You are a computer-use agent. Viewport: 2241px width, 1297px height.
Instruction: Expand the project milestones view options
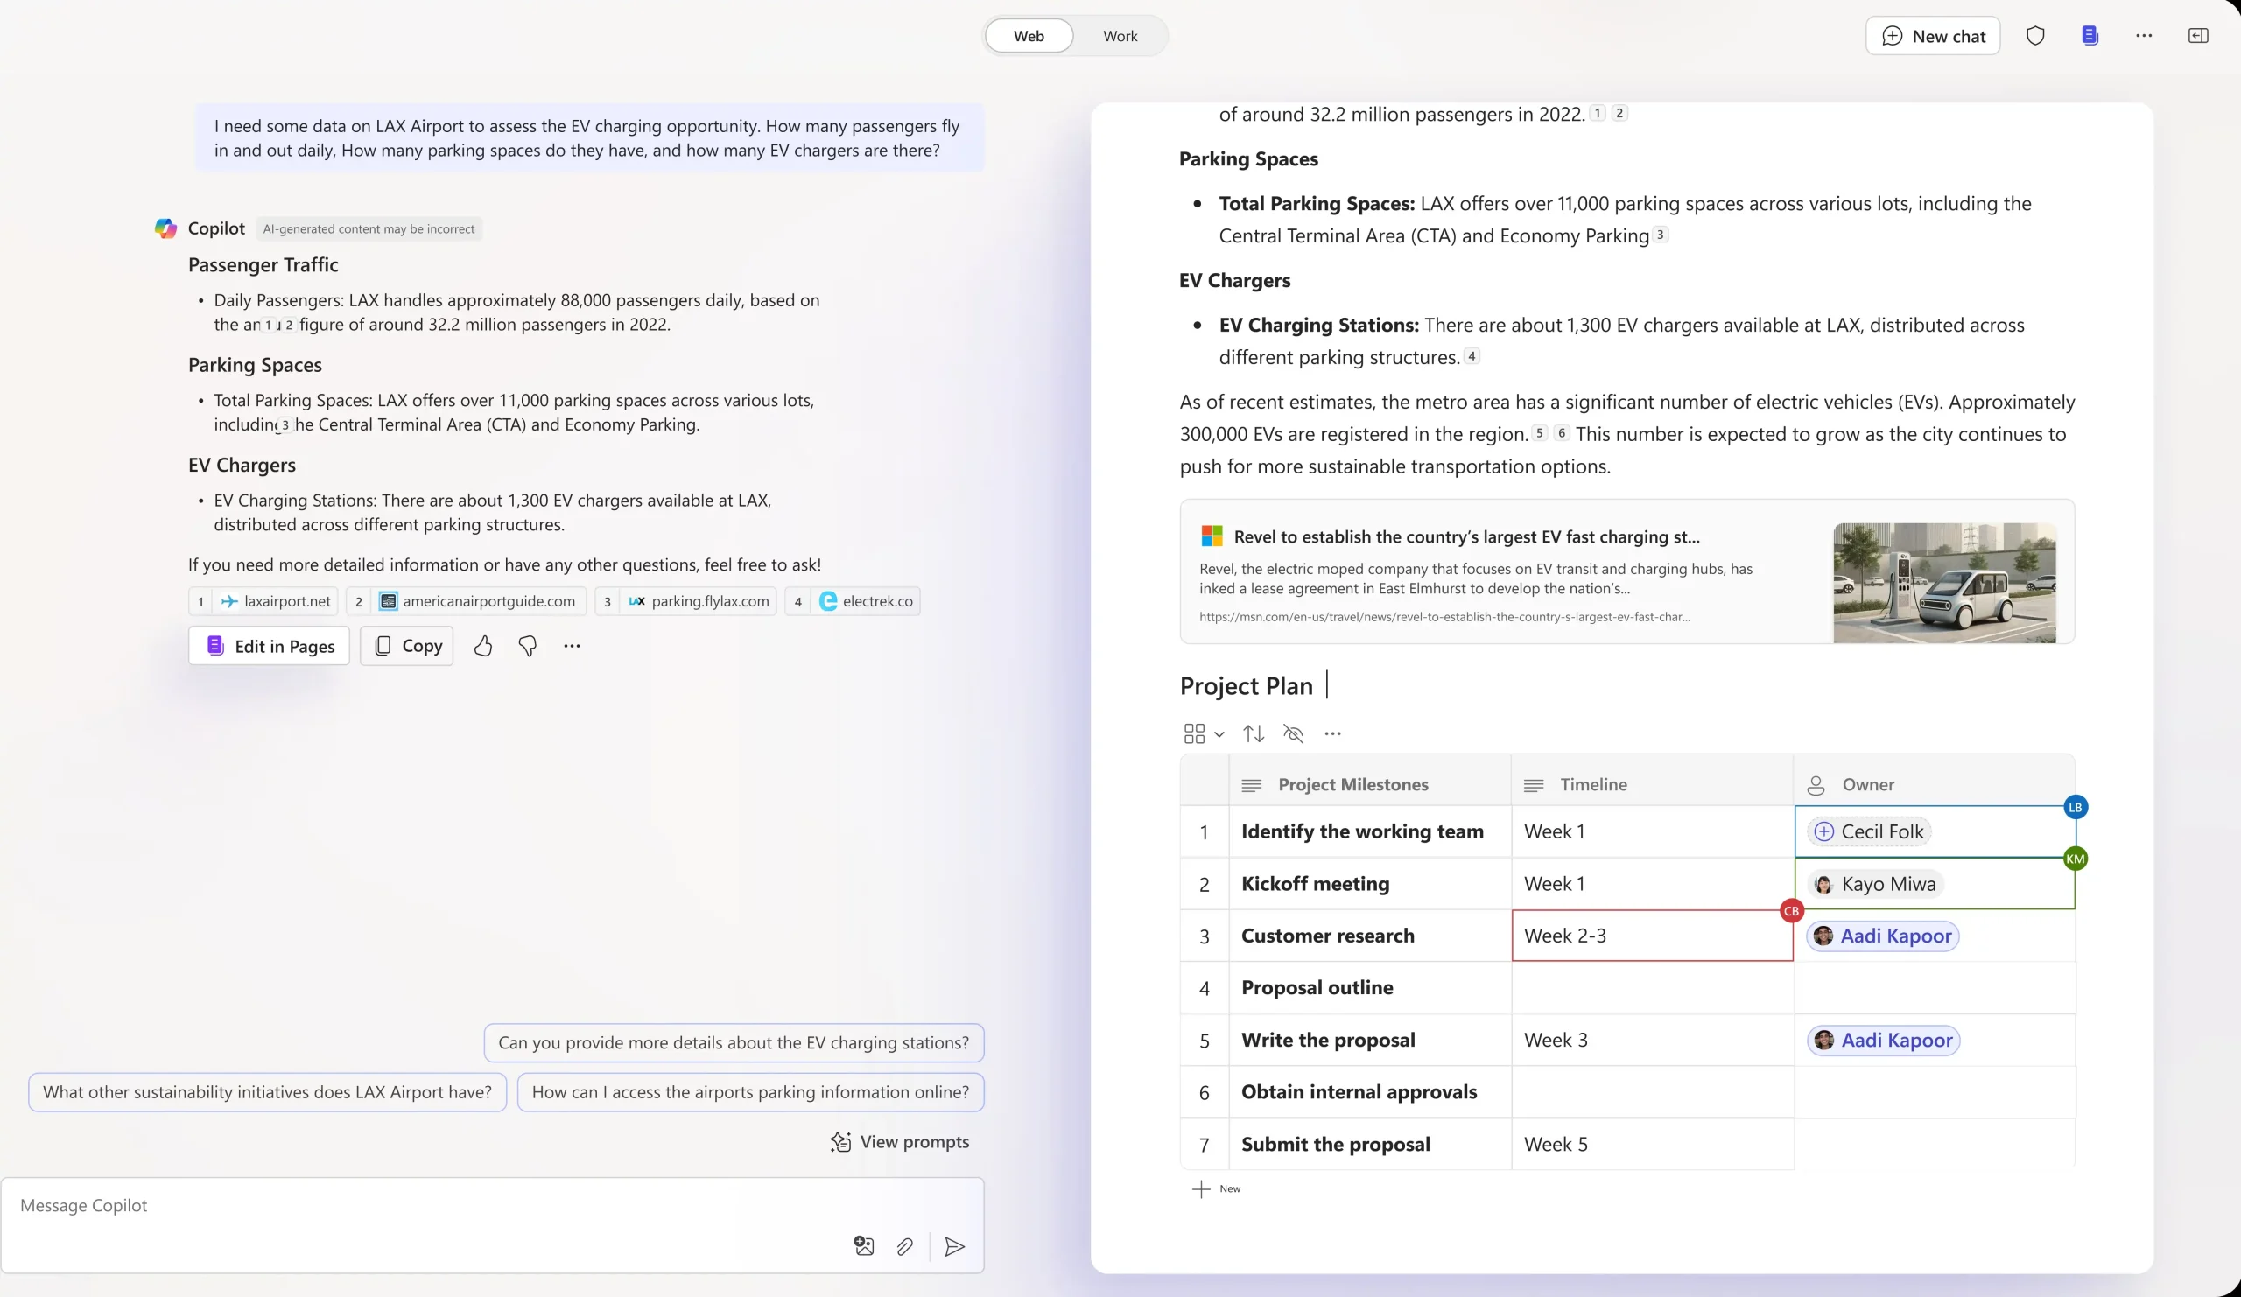(1203, 732)
